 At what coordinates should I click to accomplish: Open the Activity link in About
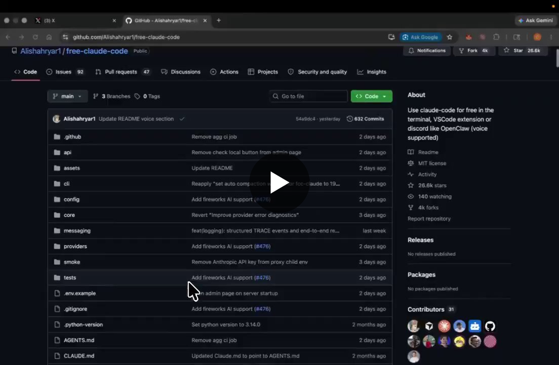[427, 174]
